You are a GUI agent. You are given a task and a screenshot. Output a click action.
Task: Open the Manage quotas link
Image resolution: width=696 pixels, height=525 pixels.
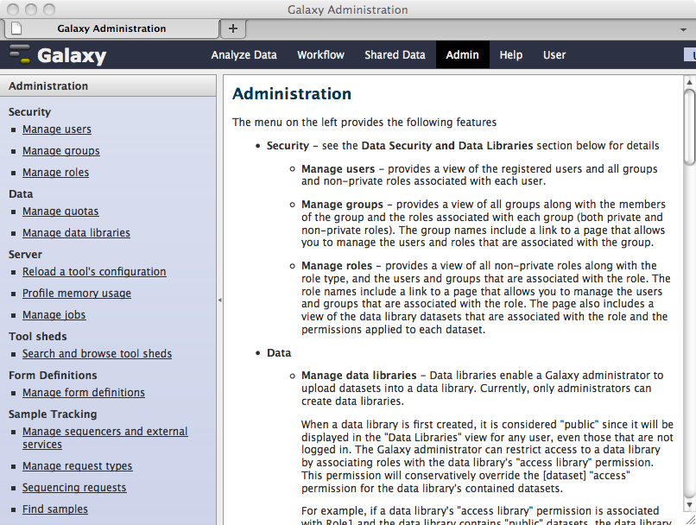click(60, 212)
